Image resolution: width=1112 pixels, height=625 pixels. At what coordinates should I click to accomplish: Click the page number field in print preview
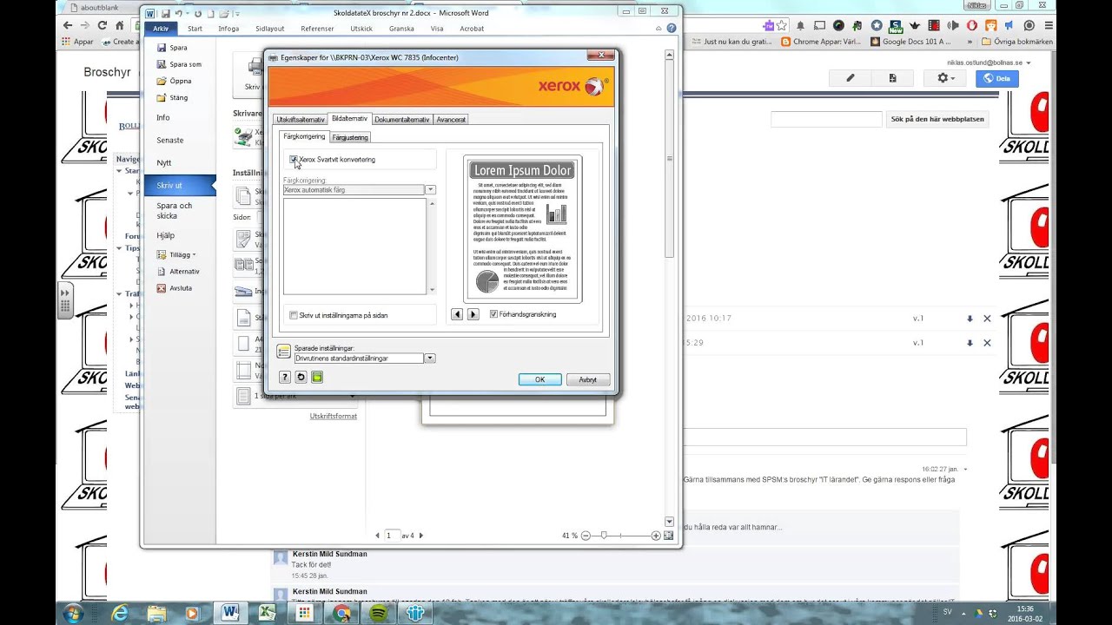(392, 536)
